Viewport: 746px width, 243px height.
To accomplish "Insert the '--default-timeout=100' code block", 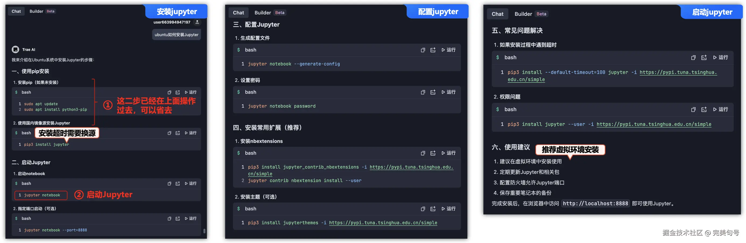I will [x=704, y=58].
